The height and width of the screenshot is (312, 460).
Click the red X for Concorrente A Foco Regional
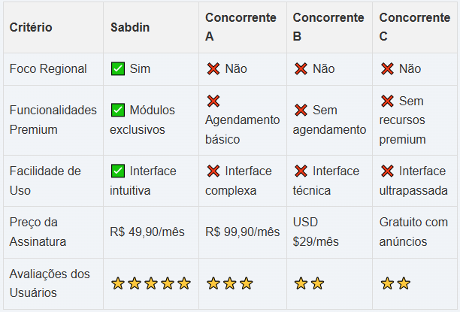[213, 69]
